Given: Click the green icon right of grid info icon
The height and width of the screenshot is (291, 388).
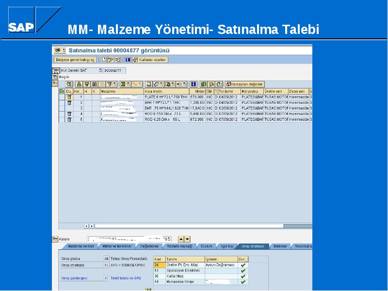Looking at the screenshot, I should [x=203, y=84].
